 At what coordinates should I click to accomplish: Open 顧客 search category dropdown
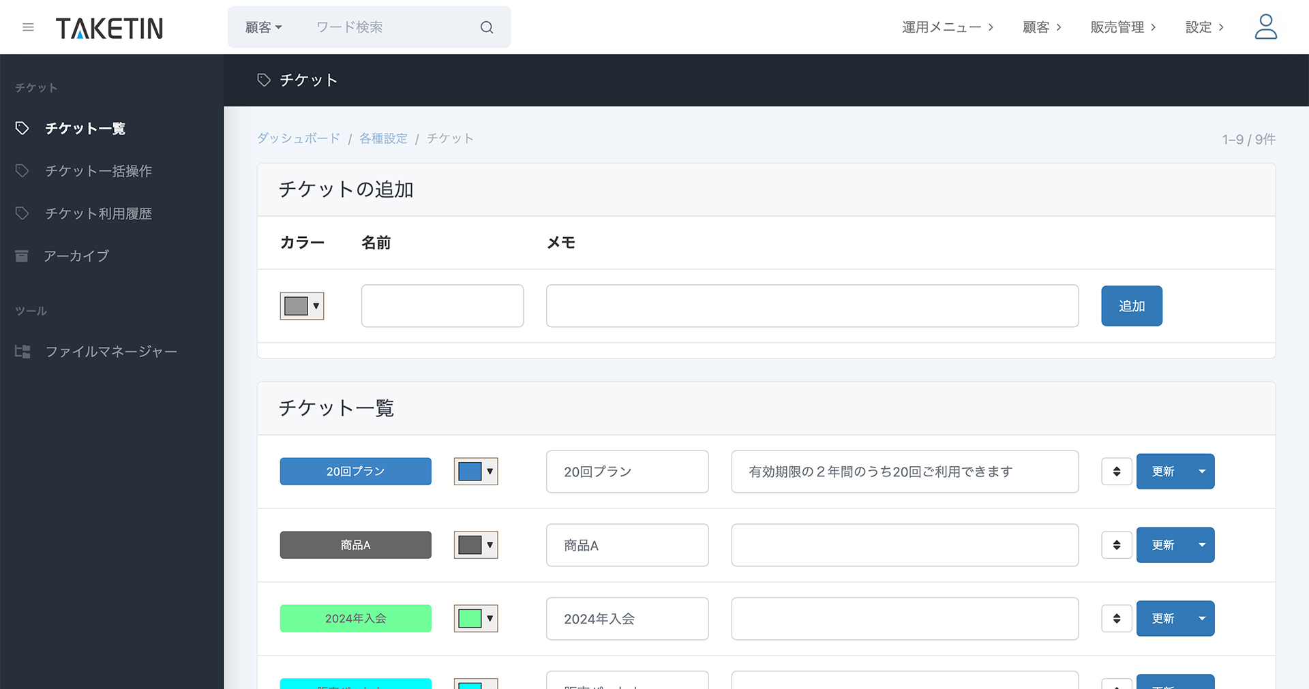click(x=263, y=27)
